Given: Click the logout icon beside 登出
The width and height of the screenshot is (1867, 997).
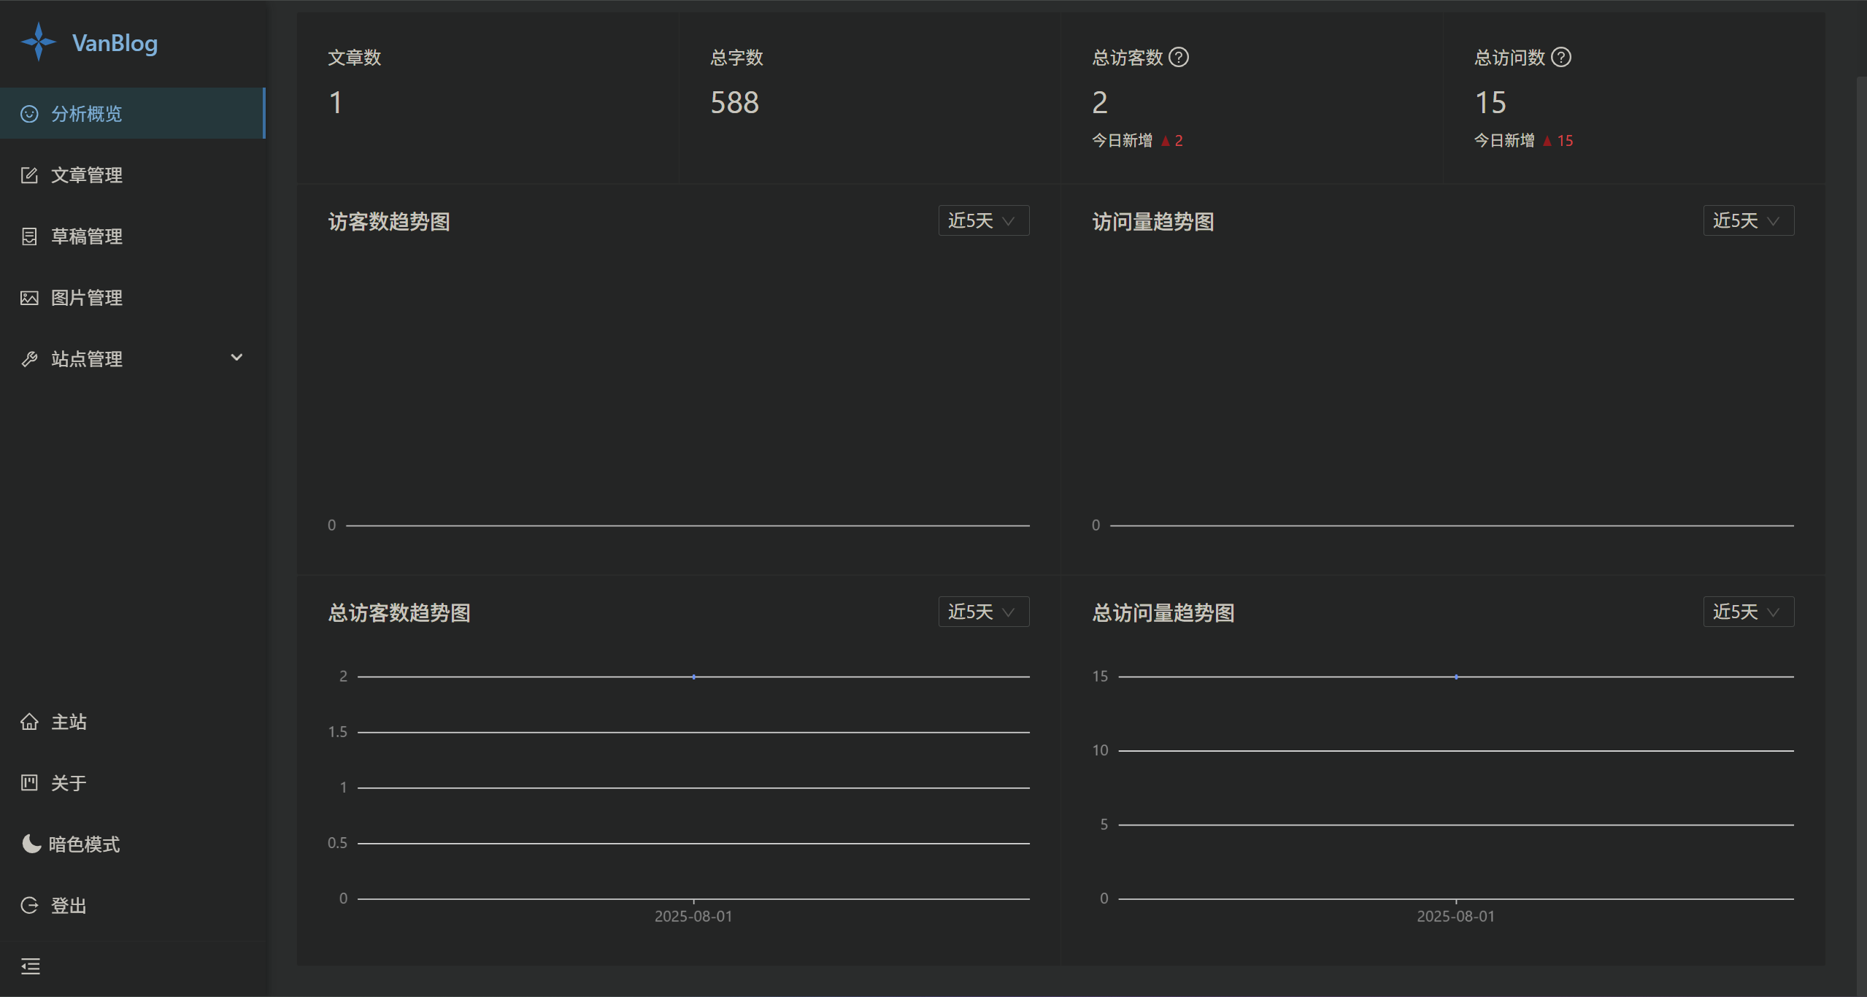Looking at the screenshot, I should (x=29, y=906).
